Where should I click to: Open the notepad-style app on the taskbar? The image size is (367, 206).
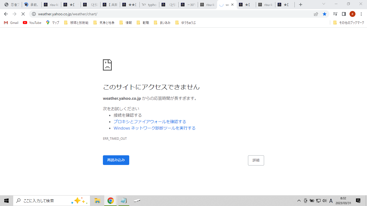coord(124,201)
